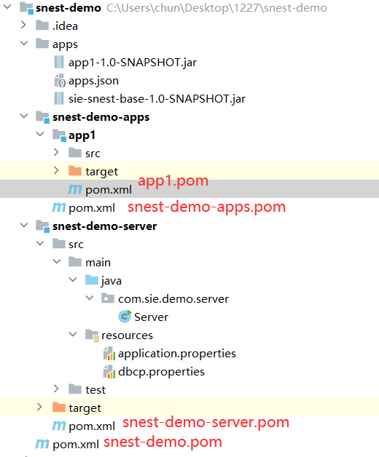The width and height of the screenshot is (379, 457).
Task: Click the resources folder icon
Action: pos(93,335)
